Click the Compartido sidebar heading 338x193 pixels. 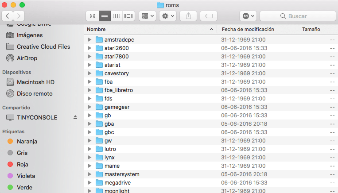click(x=16, y=108)
